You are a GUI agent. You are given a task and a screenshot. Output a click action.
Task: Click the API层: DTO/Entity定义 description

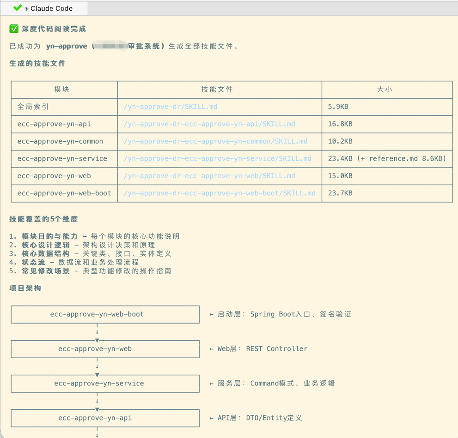point(256,418)
